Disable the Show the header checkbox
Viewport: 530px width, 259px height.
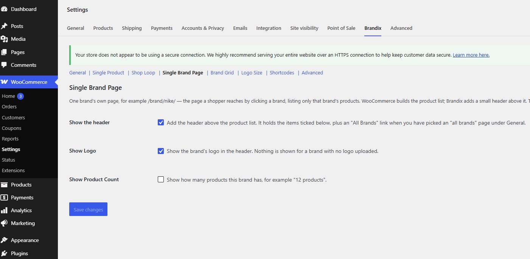click(161, 122)
